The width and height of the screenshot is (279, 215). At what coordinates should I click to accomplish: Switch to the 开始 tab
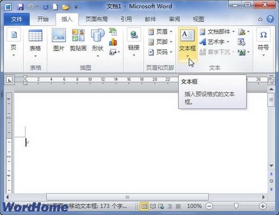pyautogui.click(x=43, y=19)
